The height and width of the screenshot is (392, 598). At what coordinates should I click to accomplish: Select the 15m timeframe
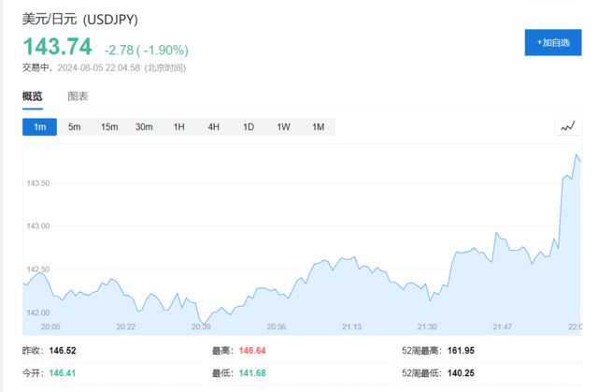coord(109,126)
